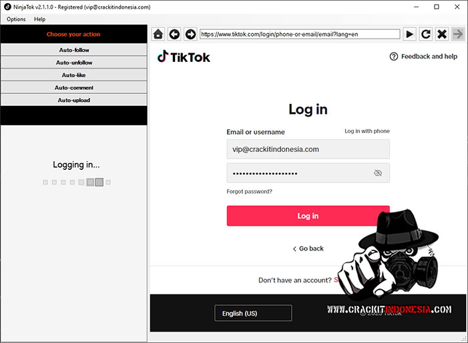Follow the Forgot password? link
468x343 pixels.
coord(249,191)
